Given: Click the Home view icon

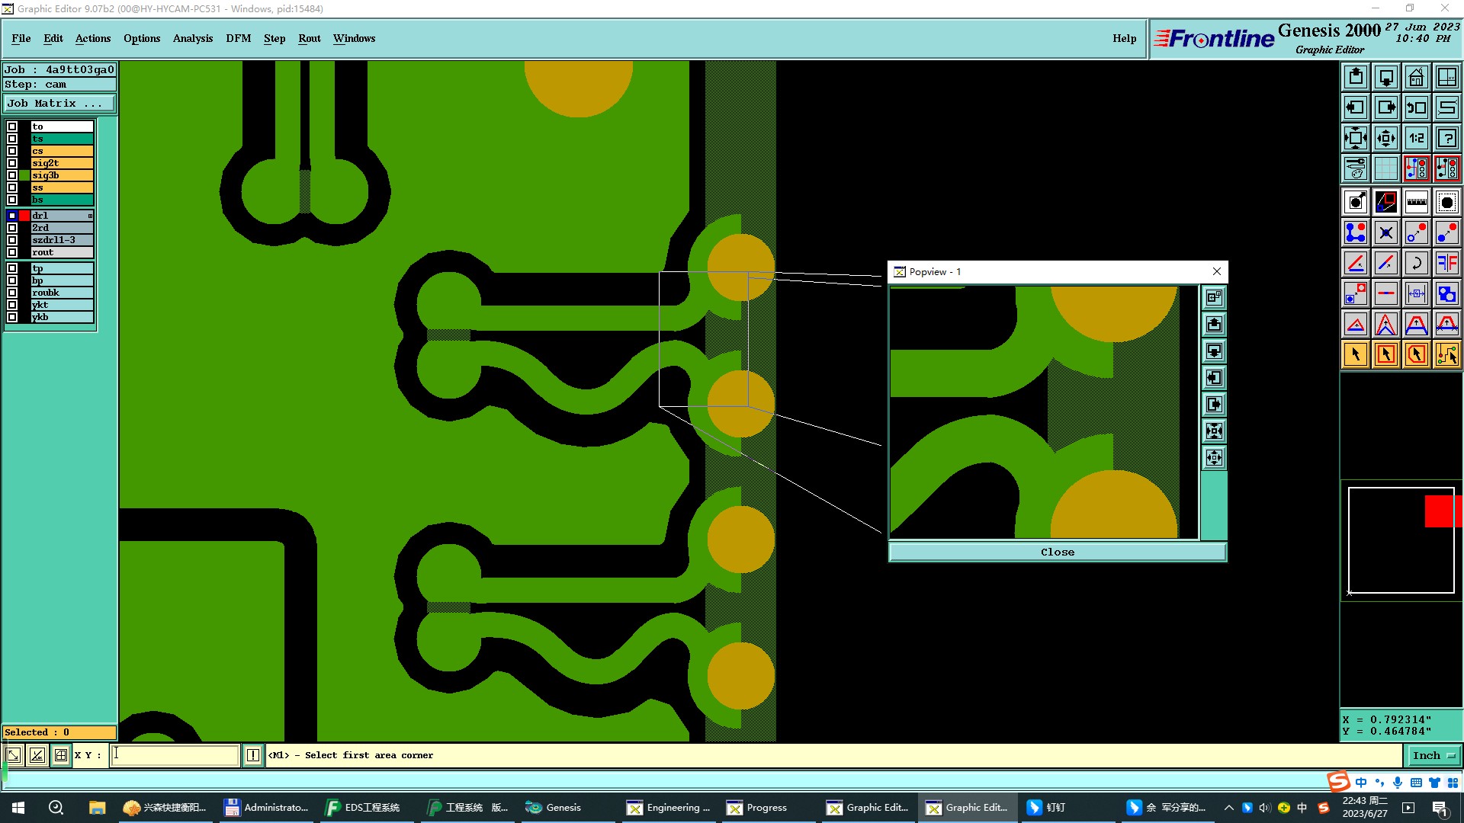Looking at the screenshot, I should pyautogui.click(x=1416, y=77).
